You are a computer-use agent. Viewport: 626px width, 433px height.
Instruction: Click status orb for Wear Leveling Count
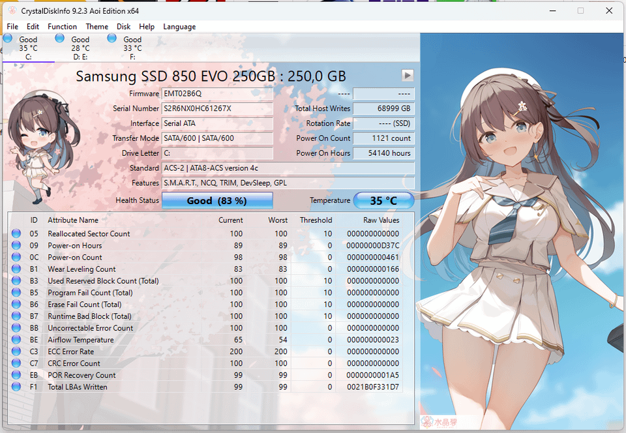(16, 269)
